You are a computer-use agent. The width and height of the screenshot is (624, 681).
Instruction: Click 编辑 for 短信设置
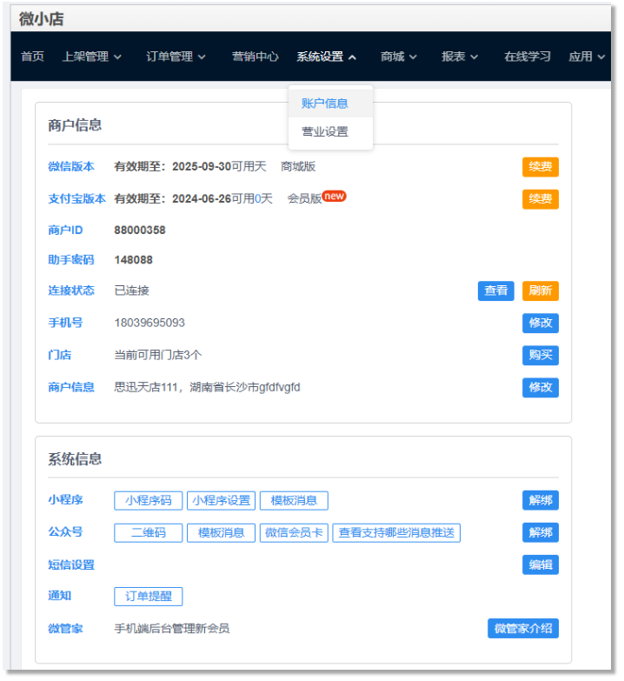pos(541,564)
